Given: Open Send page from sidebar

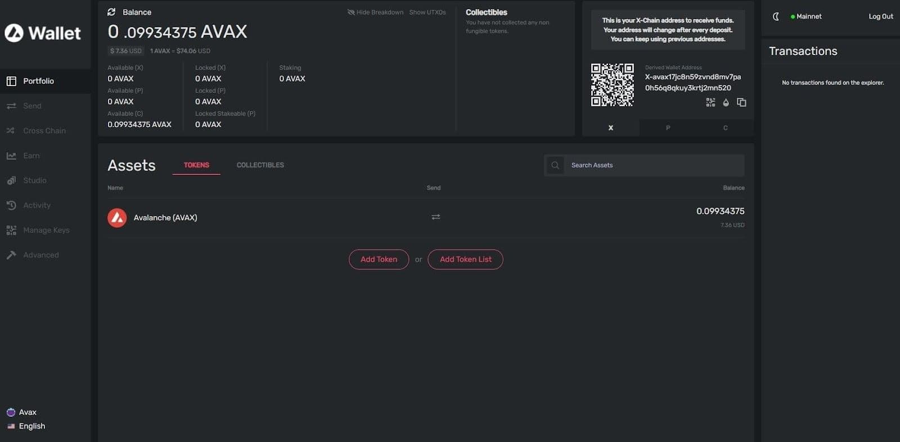Looking at the screenshot, I should [x=45, y=106].
